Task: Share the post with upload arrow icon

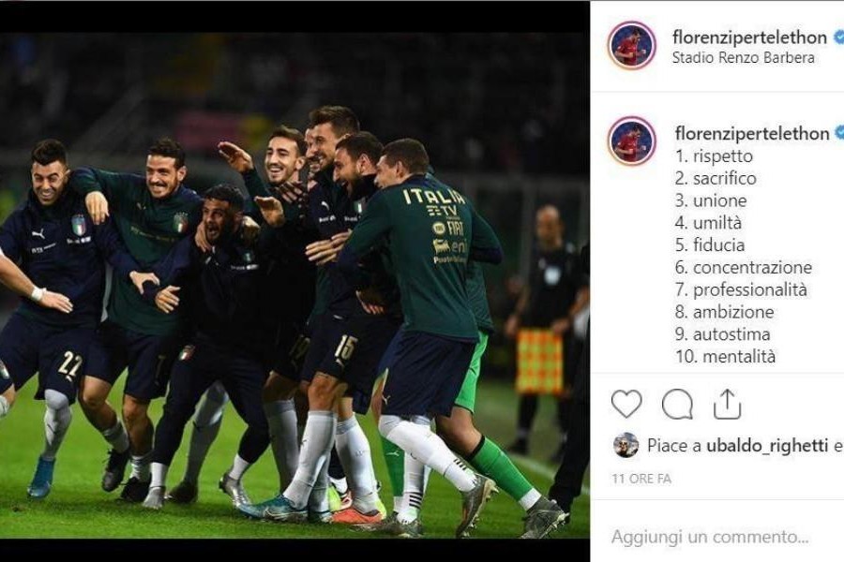Action: tap(727, 404)
